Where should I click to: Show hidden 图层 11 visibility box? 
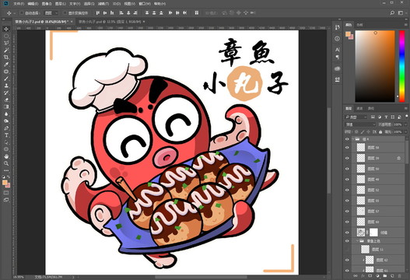click(347, 250)
